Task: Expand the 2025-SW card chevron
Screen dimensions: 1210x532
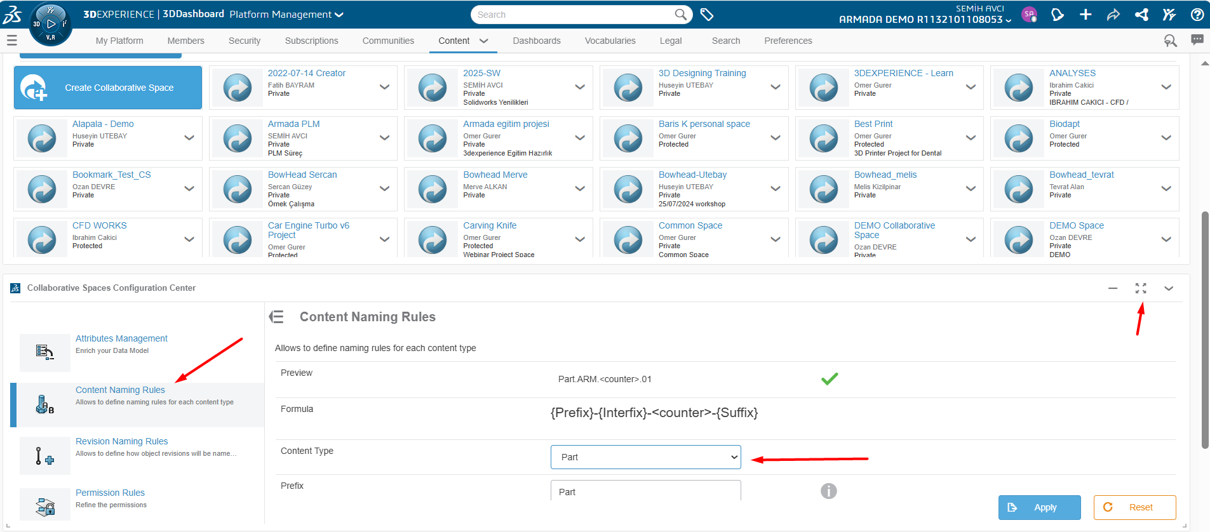Action: coord(580,87)
